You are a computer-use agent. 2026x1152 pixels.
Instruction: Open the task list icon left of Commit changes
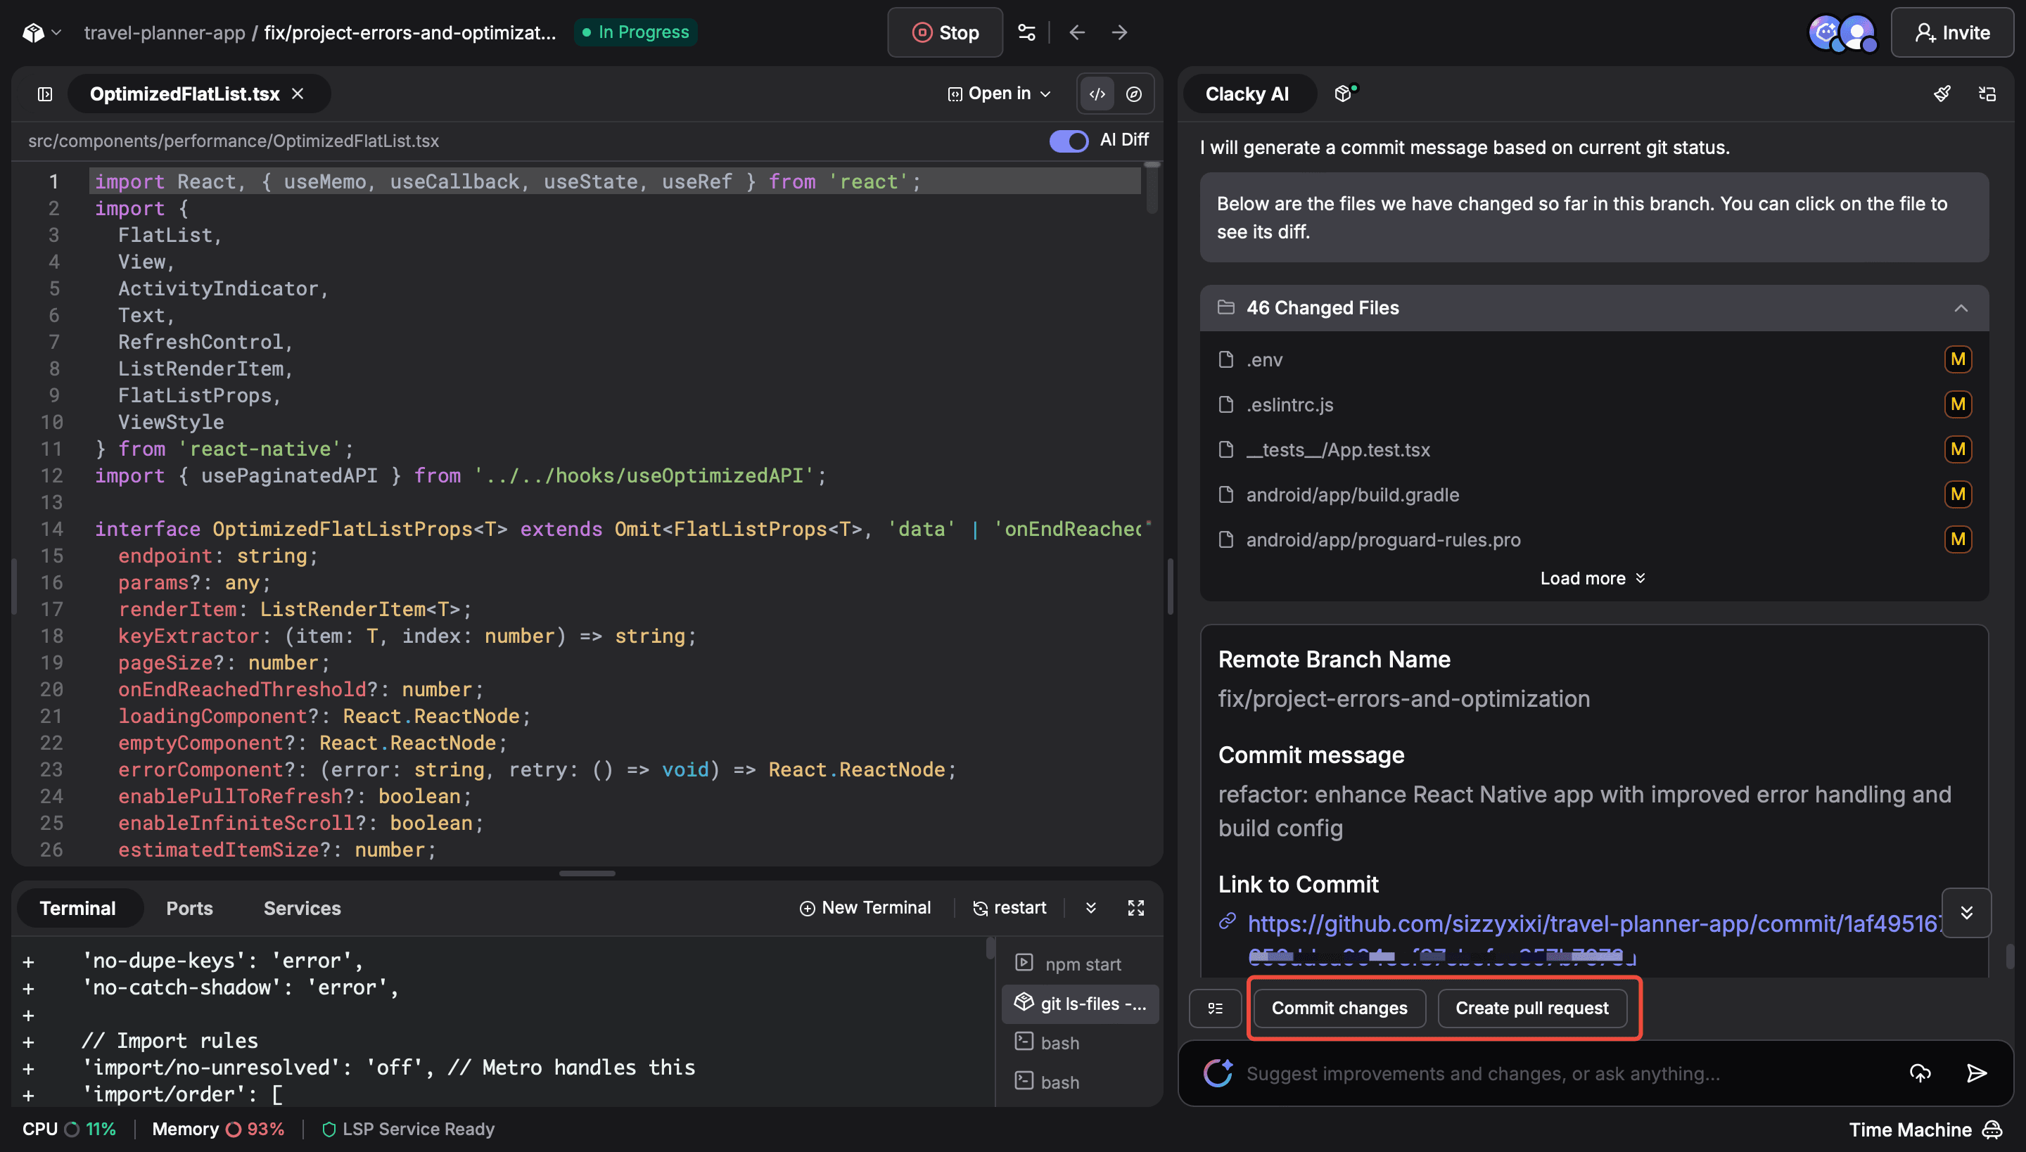(1215, 1008)
